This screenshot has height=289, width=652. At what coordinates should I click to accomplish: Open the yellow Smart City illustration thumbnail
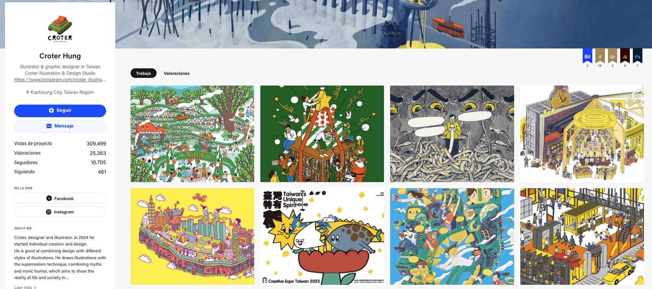click(192, 236)
